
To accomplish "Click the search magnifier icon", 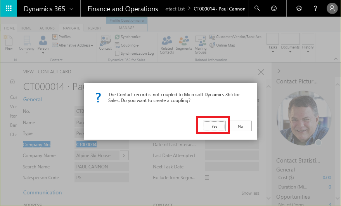I will [x=257, y=9].
